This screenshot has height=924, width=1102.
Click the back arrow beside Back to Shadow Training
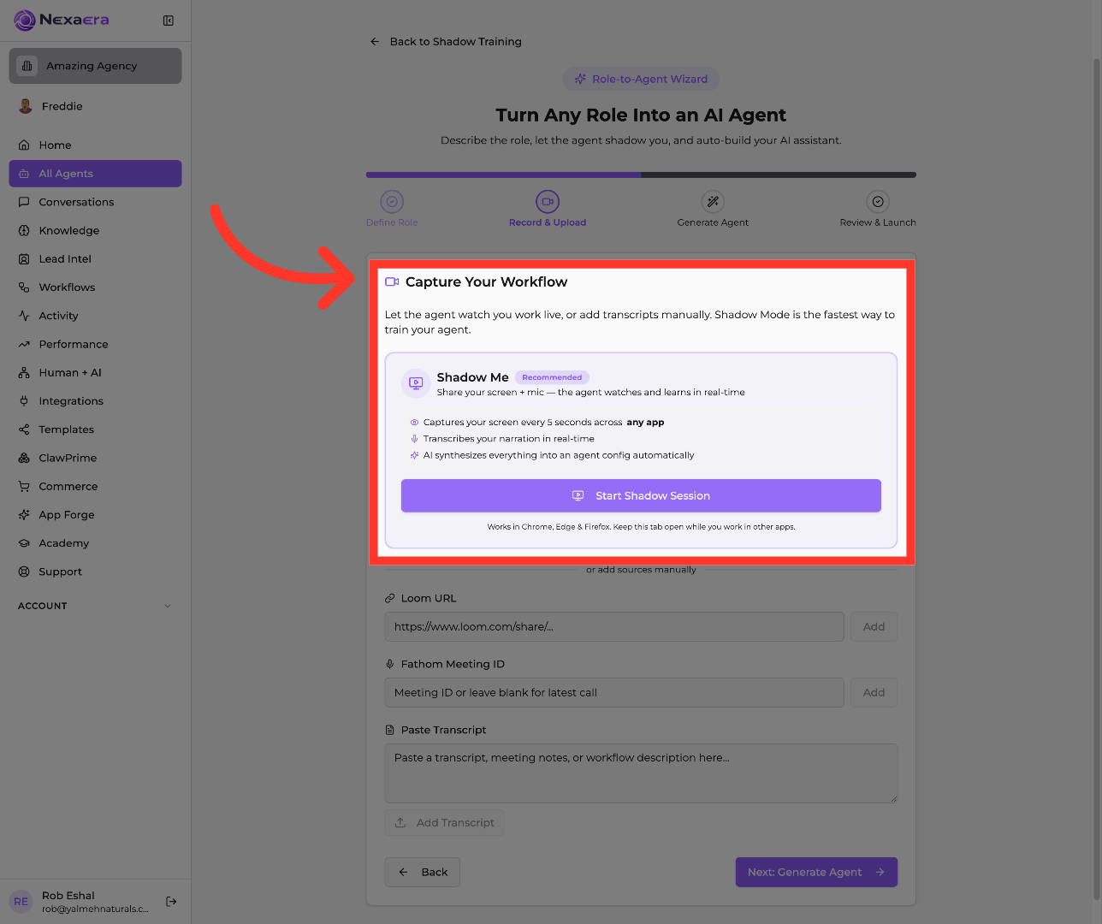click(x=375, y=41)
